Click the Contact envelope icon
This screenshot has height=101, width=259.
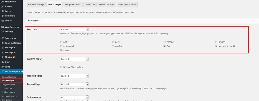(3, 21)
